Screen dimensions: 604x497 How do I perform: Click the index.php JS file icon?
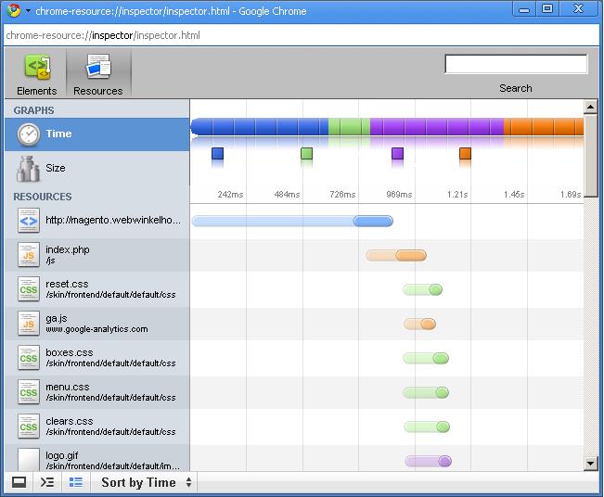[x=29, y=254]
